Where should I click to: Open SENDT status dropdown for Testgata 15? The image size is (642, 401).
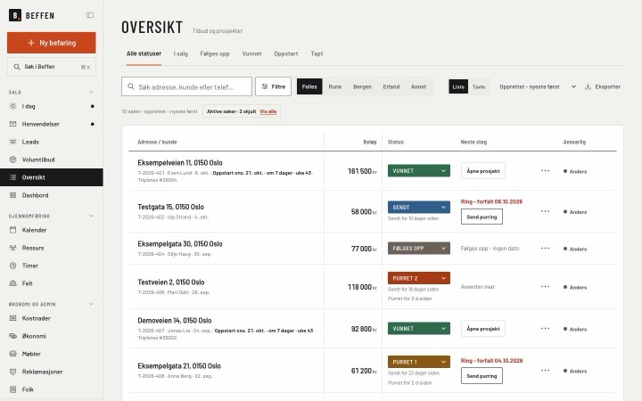419,207
